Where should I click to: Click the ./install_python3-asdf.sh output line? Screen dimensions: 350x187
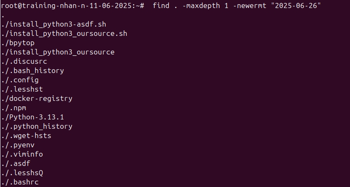point(54,24)
